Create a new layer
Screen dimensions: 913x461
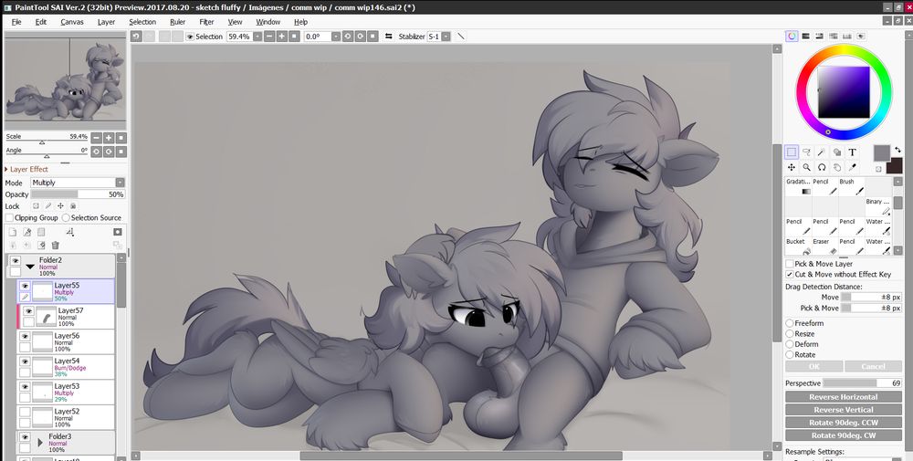(x=12, y=232)
